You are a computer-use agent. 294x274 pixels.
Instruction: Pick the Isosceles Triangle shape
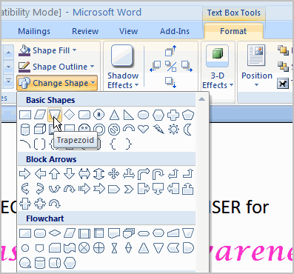[114, 115]
